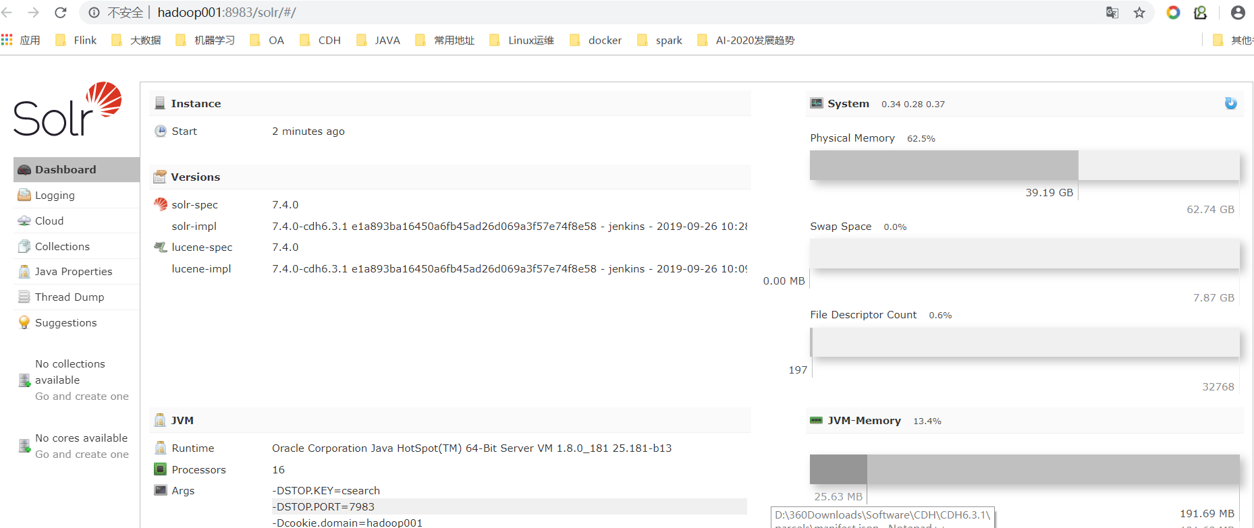The image size is (1254, 528).
Task: Click the solr-impl version string
Action: coord(510,226)
